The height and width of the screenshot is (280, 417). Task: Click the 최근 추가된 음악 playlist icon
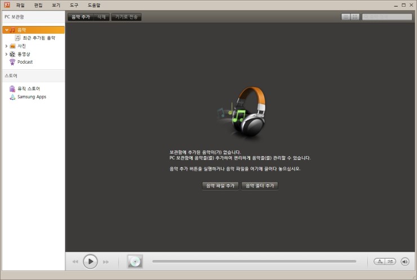click(x=18, y=38)
